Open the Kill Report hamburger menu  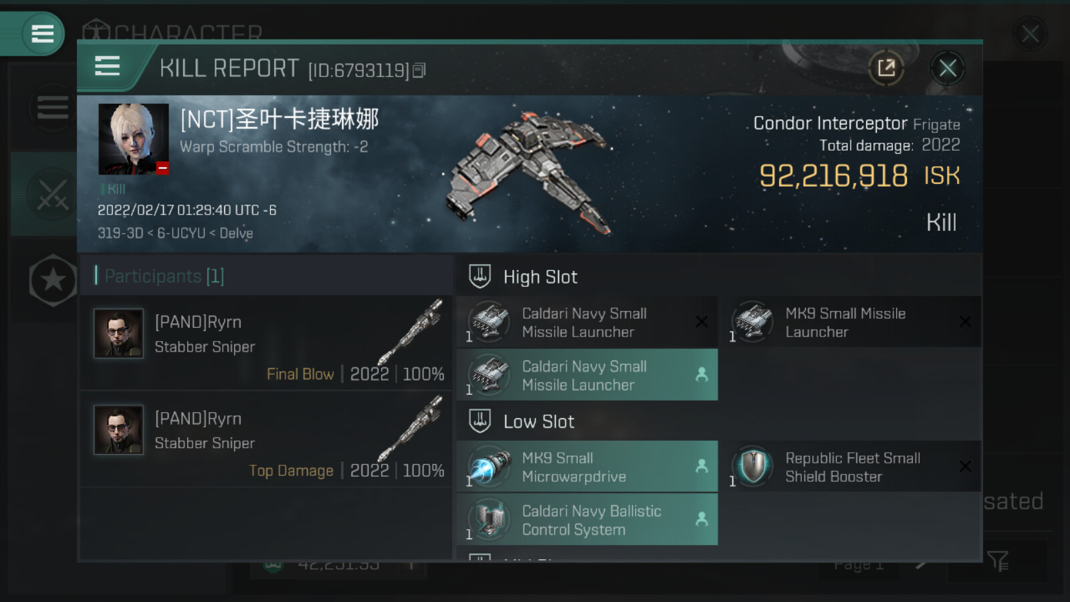click(x=108, y=66)
